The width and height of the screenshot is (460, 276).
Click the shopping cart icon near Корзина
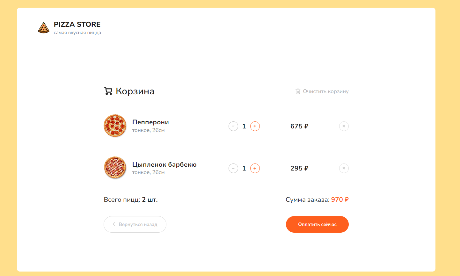coord(108,91)
